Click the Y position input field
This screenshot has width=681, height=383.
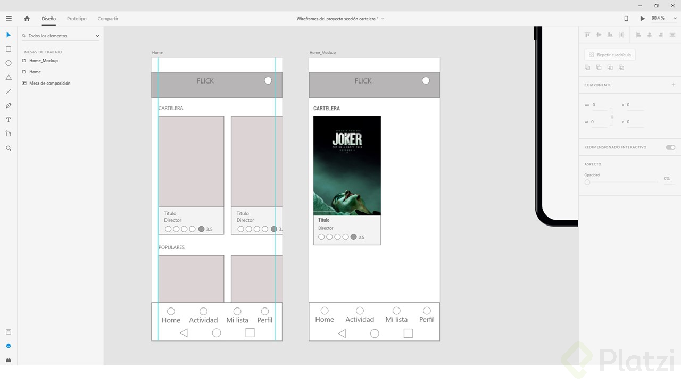(635, 122)
